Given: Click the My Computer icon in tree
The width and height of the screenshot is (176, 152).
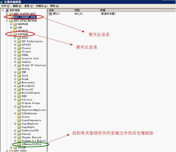Looking at the screenshot, I should click(7, 10).
